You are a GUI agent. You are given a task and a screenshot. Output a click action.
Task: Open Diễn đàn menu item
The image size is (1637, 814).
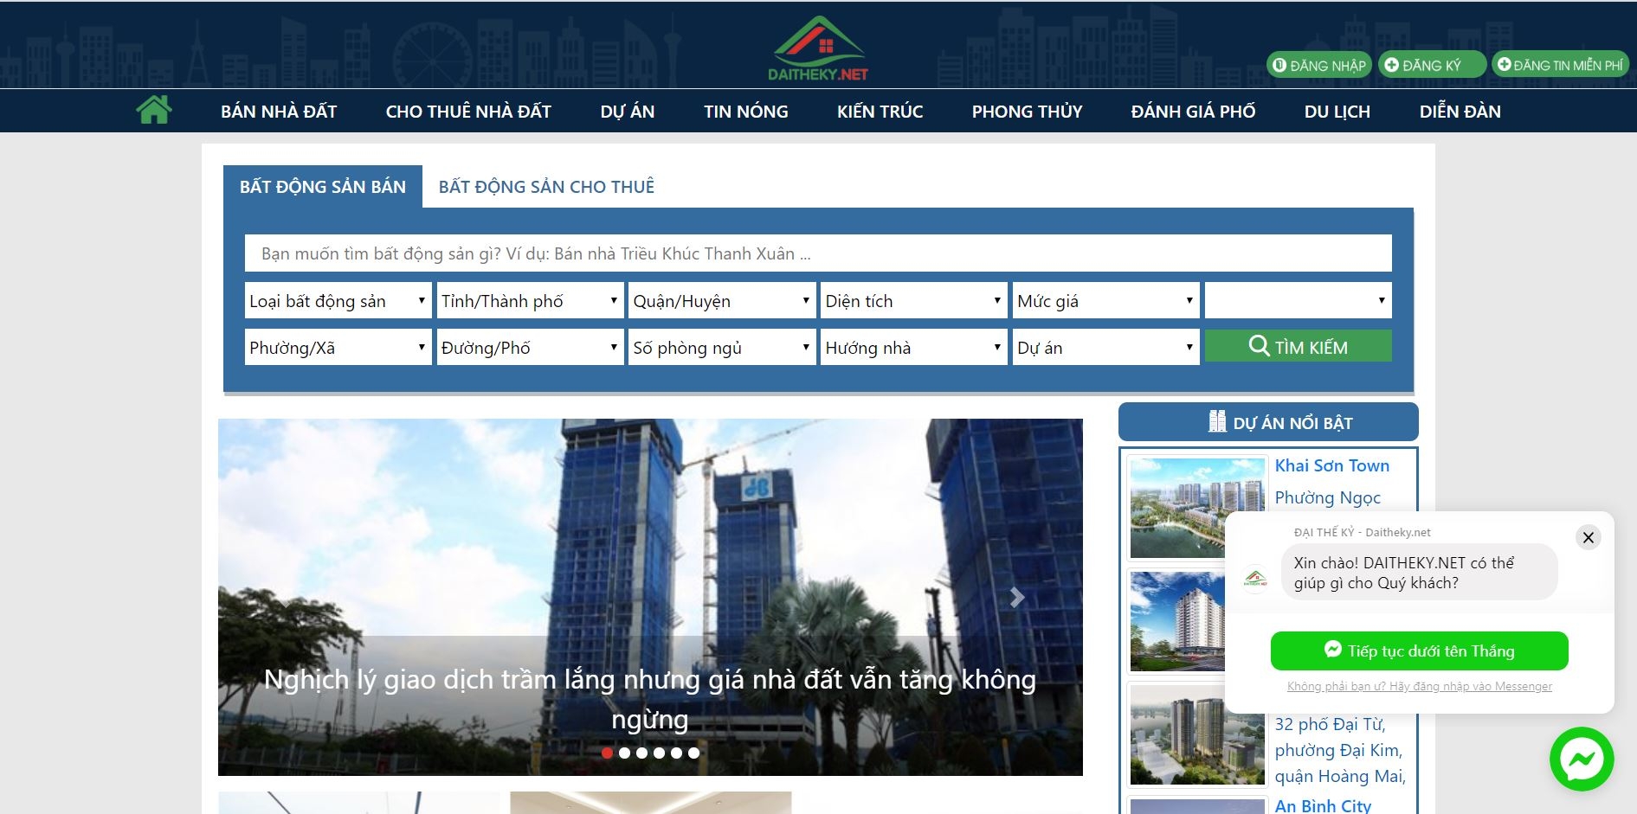tap(1460, 111)
